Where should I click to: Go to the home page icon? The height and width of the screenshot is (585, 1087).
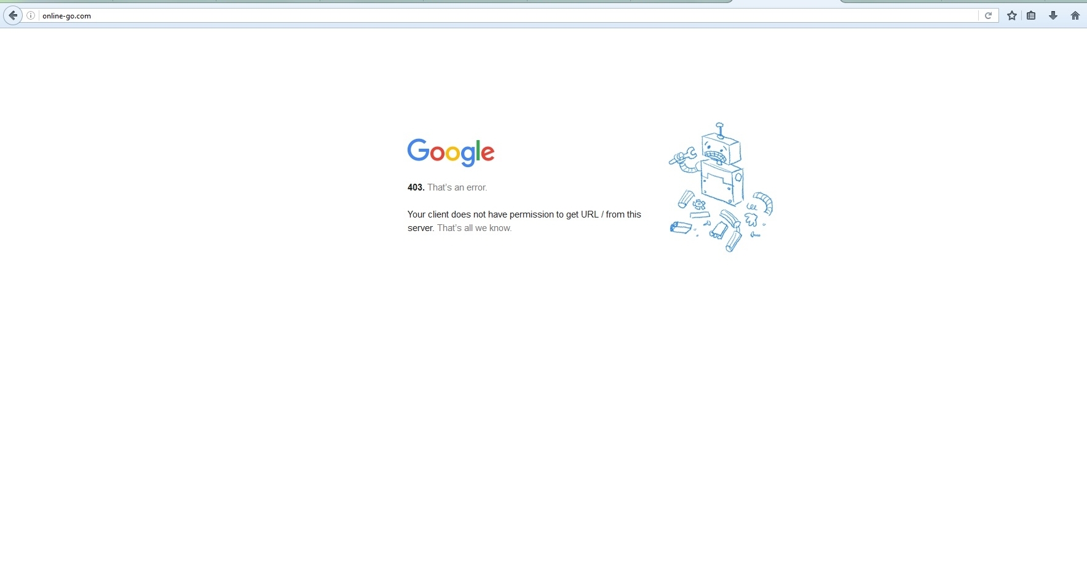[1075, 16]
